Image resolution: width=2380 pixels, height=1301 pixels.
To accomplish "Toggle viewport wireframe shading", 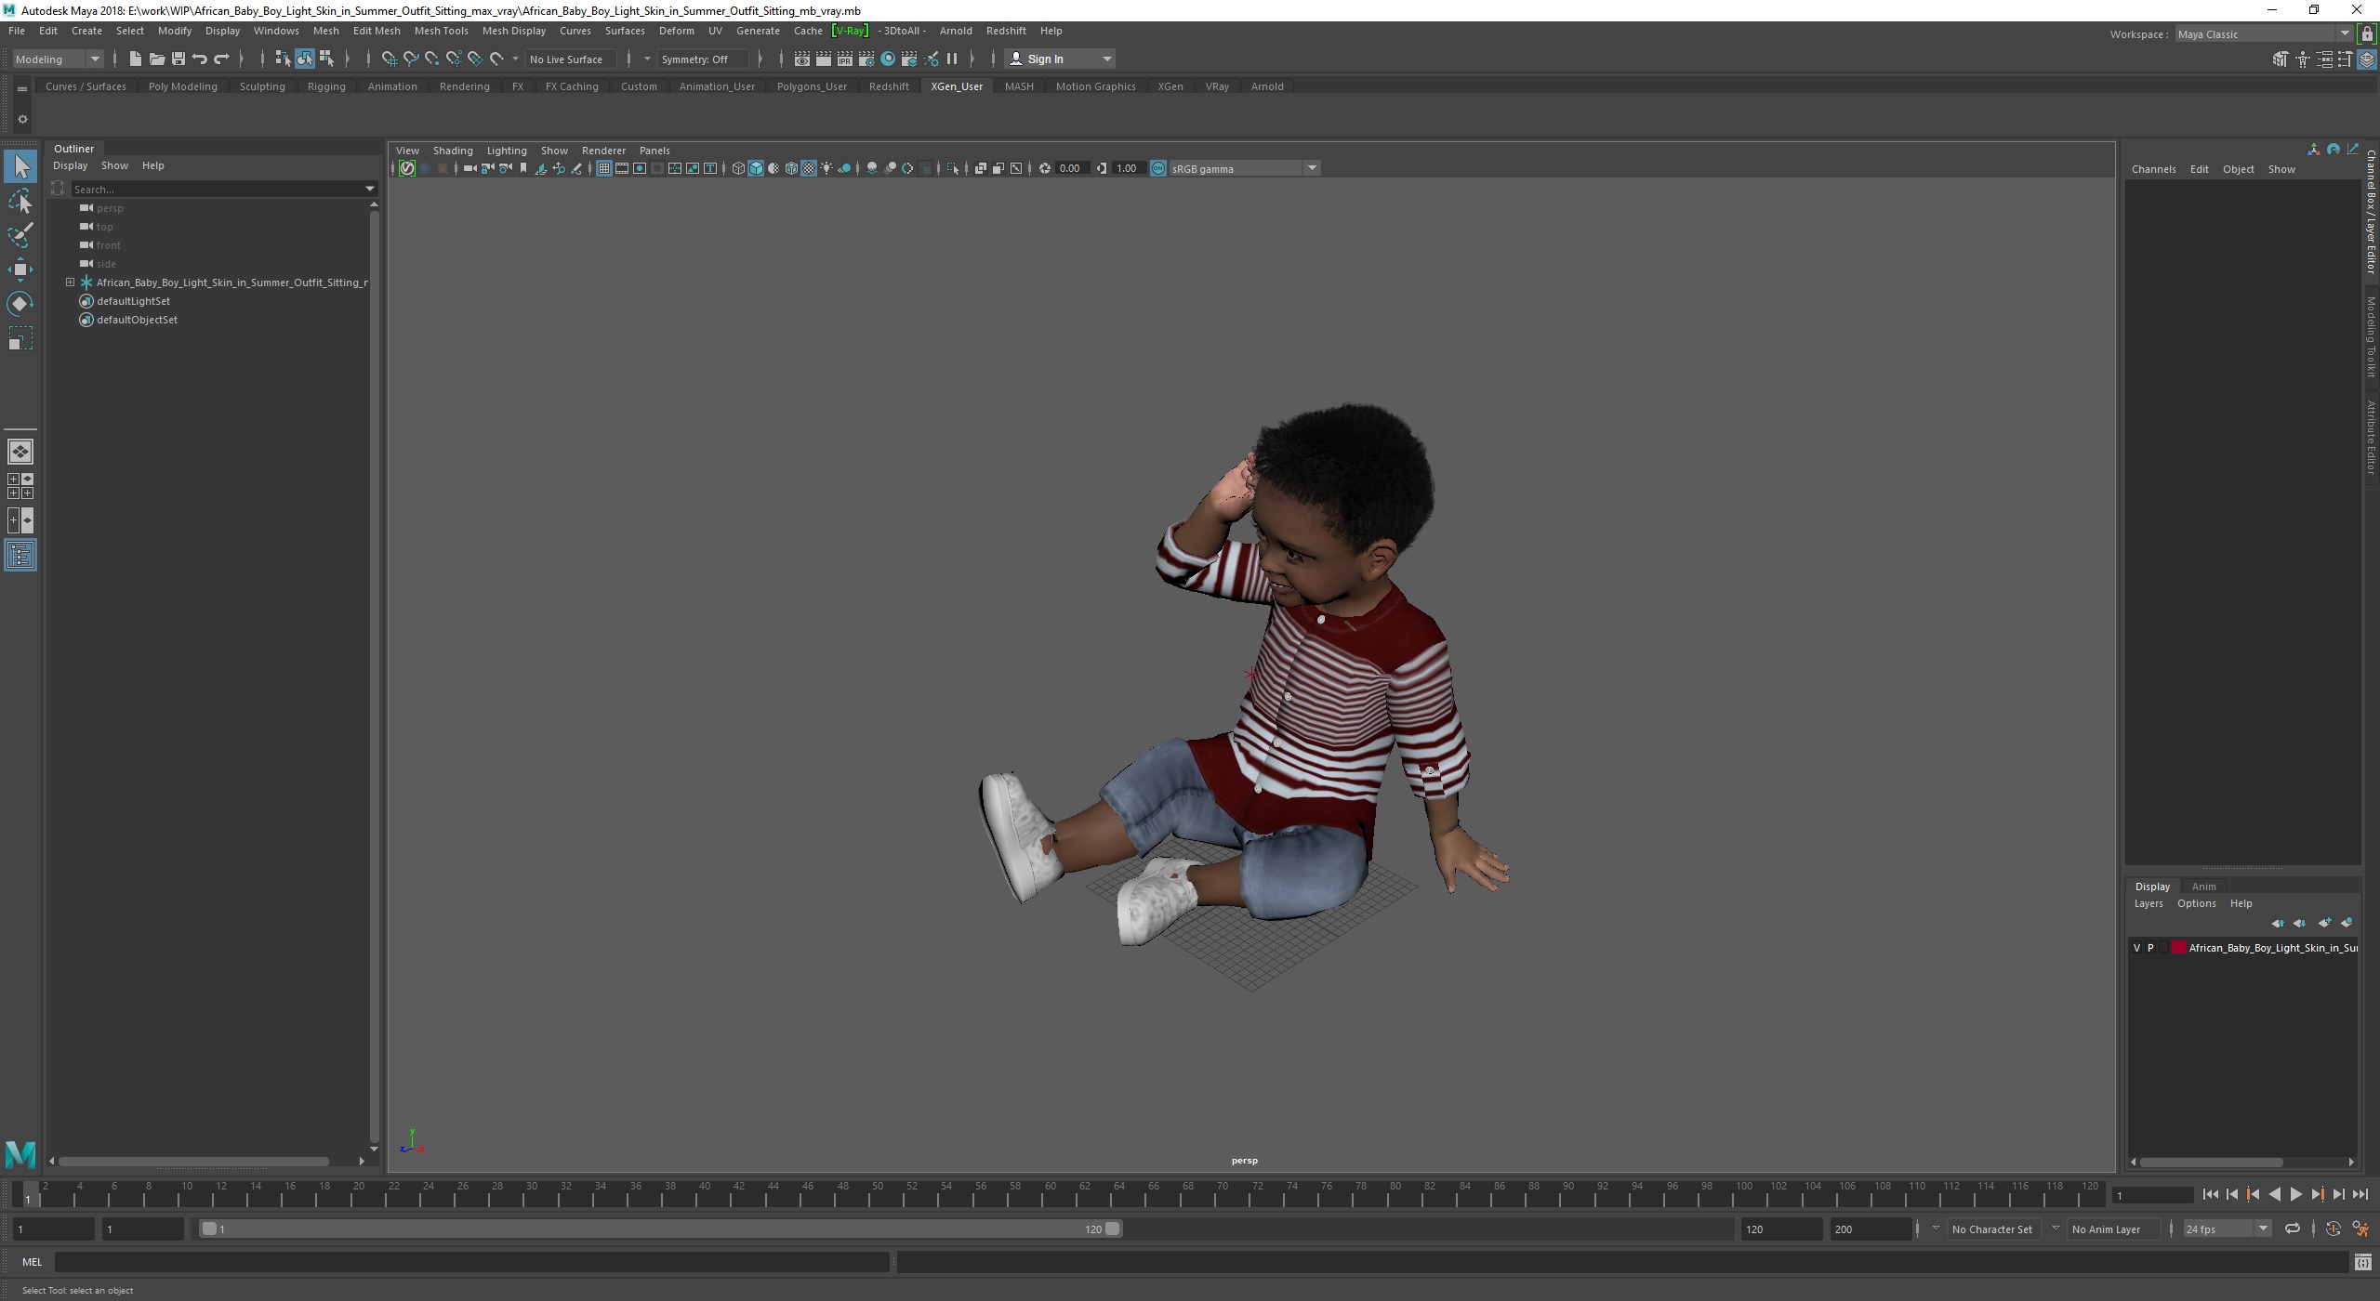I will coord(738,168).
